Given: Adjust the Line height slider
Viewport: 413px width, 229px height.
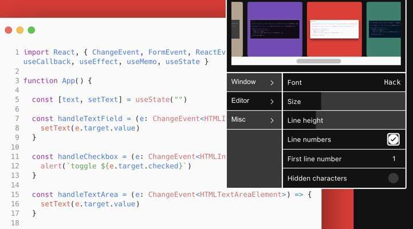Looking at the screenshot, I should point(344,120).
